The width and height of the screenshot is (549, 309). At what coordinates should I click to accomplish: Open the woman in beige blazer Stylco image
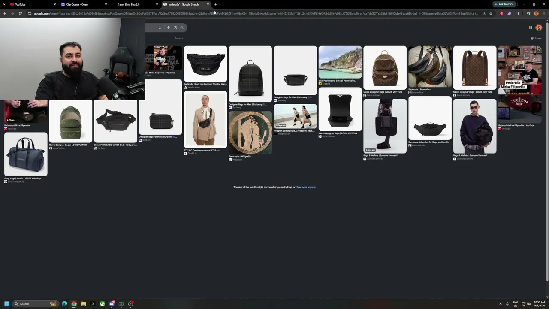(205, 119)
